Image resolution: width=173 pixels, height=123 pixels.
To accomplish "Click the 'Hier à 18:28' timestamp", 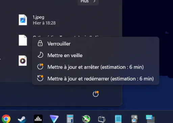I will (44, 23).
